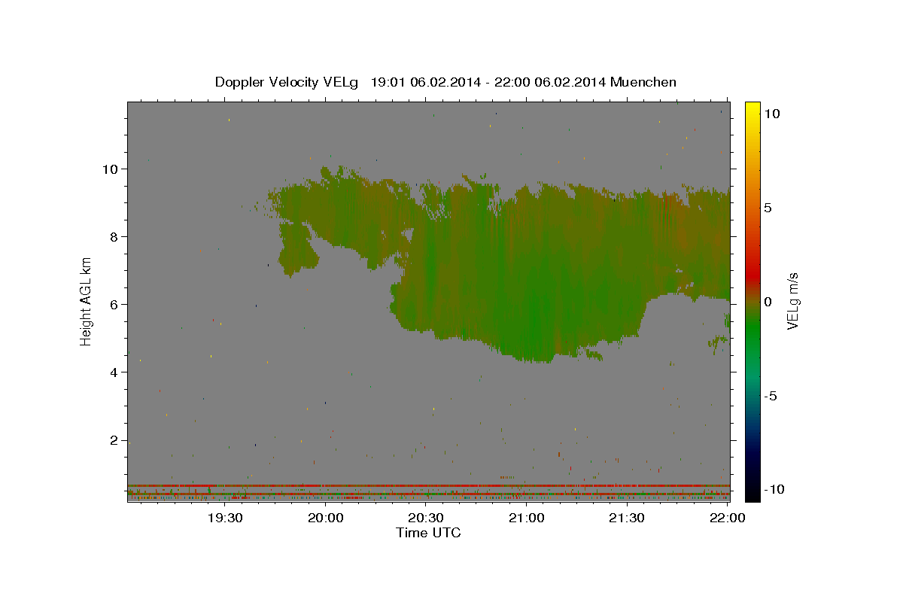903x602 pixels.
Task: Click the 'Time UTC' axis label
Action: pyautogui.click(x=428, y=533)
